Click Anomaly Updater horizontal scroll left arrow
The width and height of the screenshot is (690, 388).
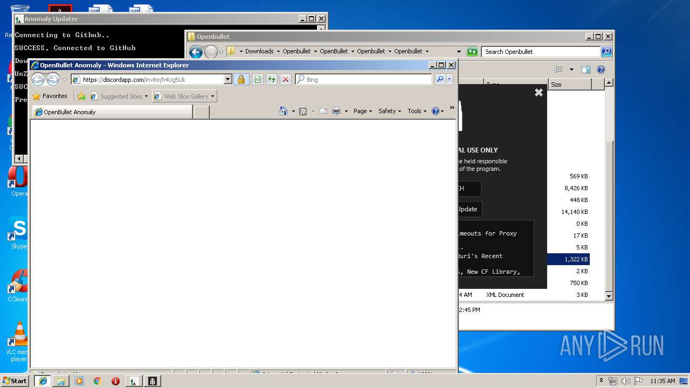click(19, 158)
